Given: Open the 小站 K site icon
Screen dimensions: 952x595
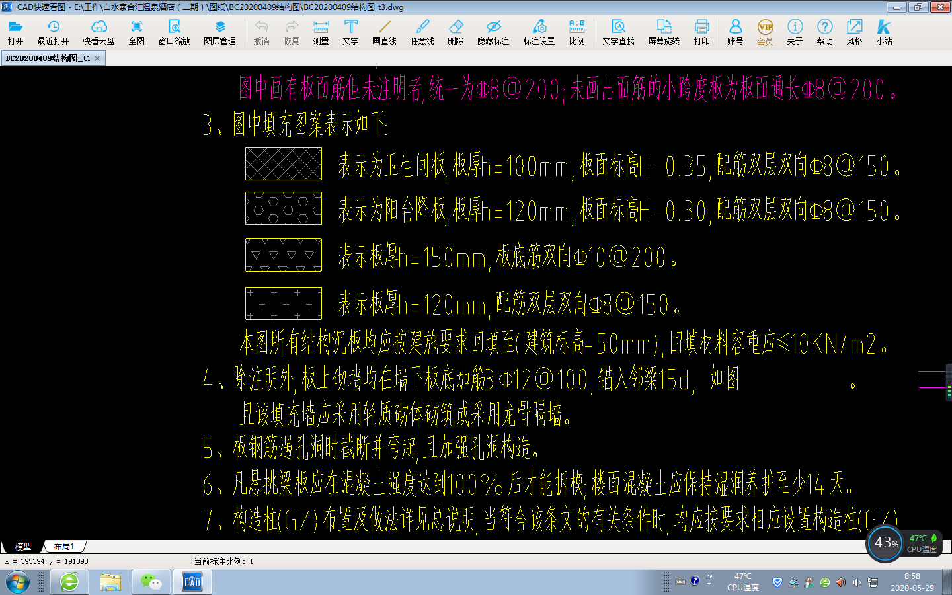Looking at the screenshot, I should [x=884, y=32].
